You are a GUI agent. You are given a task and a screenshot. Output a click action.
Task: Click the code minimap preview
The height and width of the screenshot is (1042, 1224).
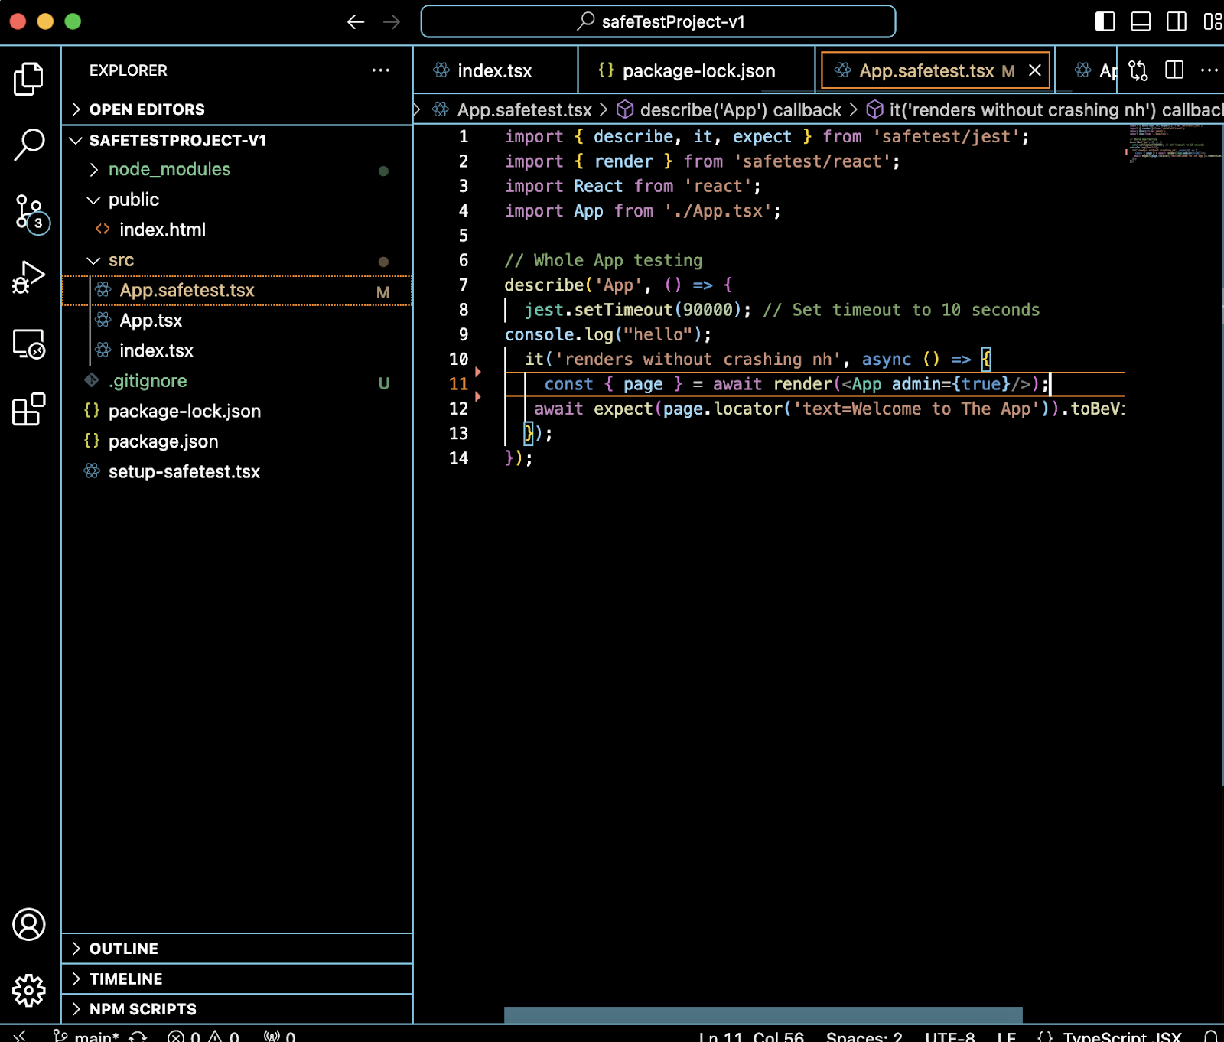(x=1174, y=143)
